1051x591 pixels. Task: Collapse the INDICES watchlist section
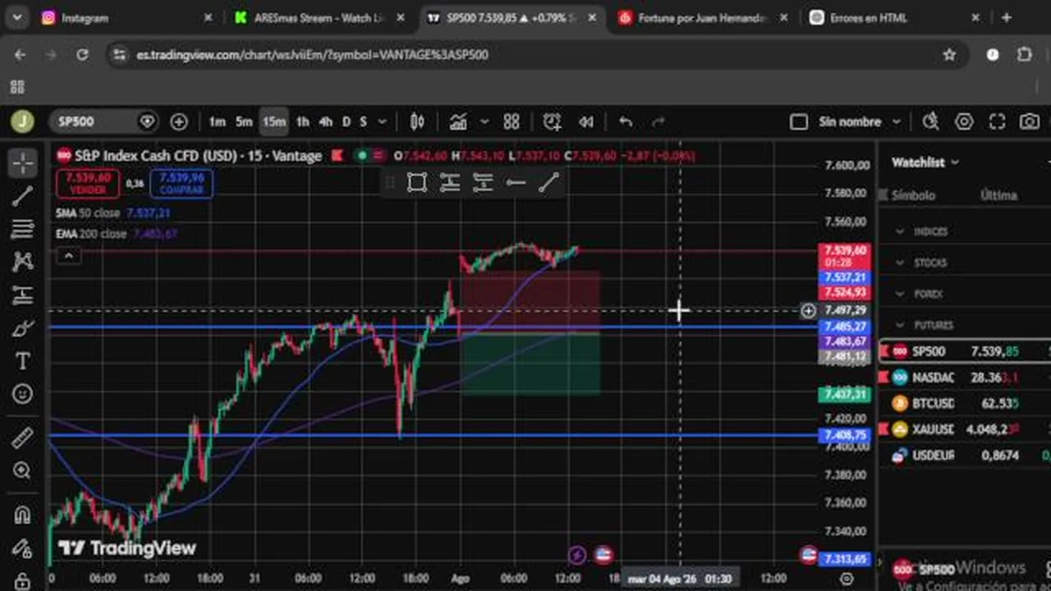pos(900,231)
